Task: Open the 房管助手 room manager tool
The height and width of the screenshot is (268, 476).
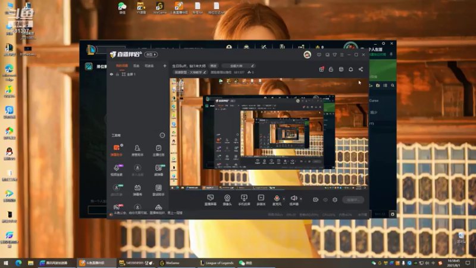Action: coord(137,151)
